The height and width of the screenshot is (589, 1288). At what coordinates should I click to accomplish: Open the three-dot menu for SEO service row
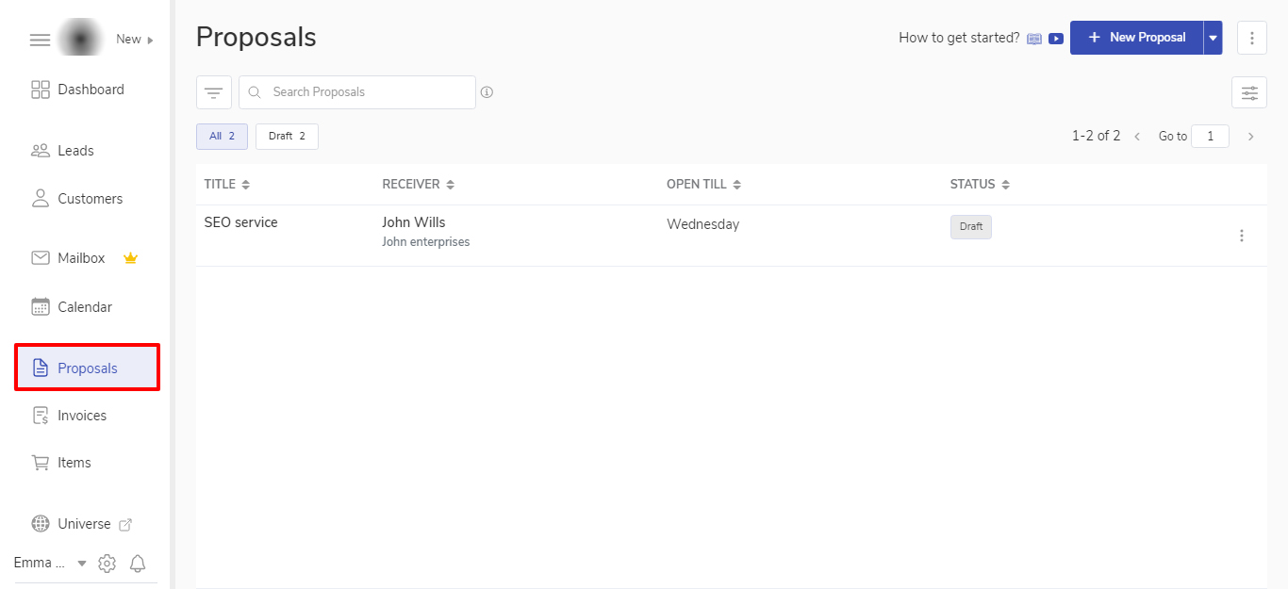point(1241,236)
